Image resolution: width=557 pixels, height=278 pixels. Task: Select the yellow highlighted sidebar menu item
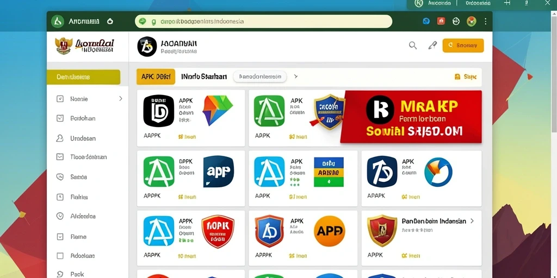83,77
